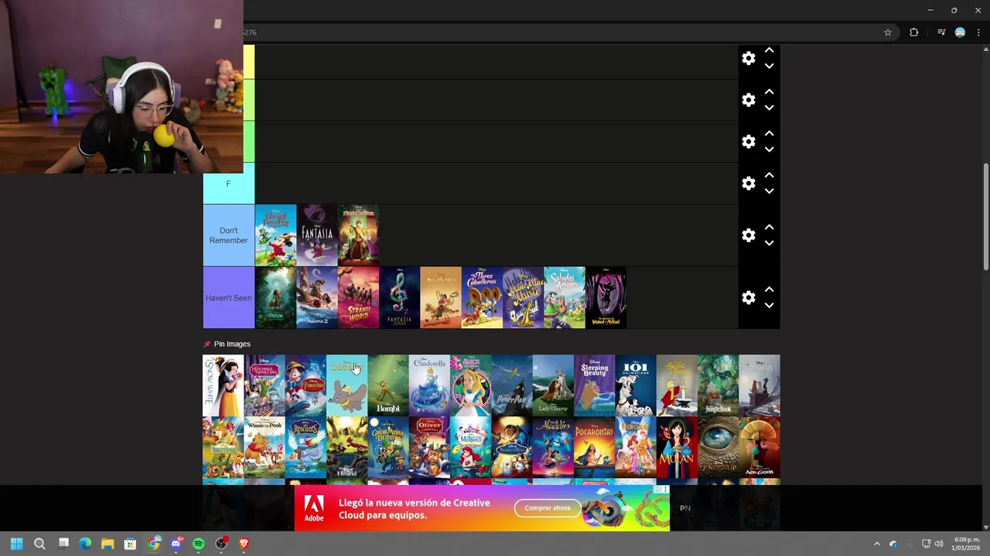The height and width of the screenshot is (556, 990).
Task: Move the Don't Remember row down
Action: (x=769, y=242)
